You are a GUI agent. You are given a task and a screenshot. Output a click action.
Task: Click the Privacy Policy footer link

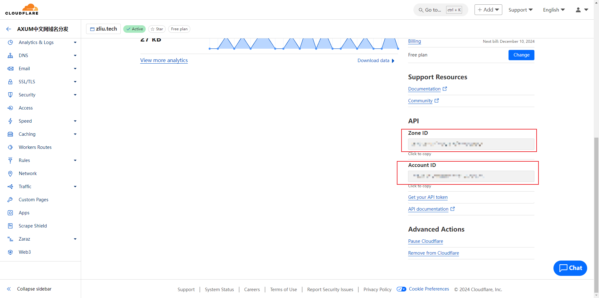tap(377, 290)
